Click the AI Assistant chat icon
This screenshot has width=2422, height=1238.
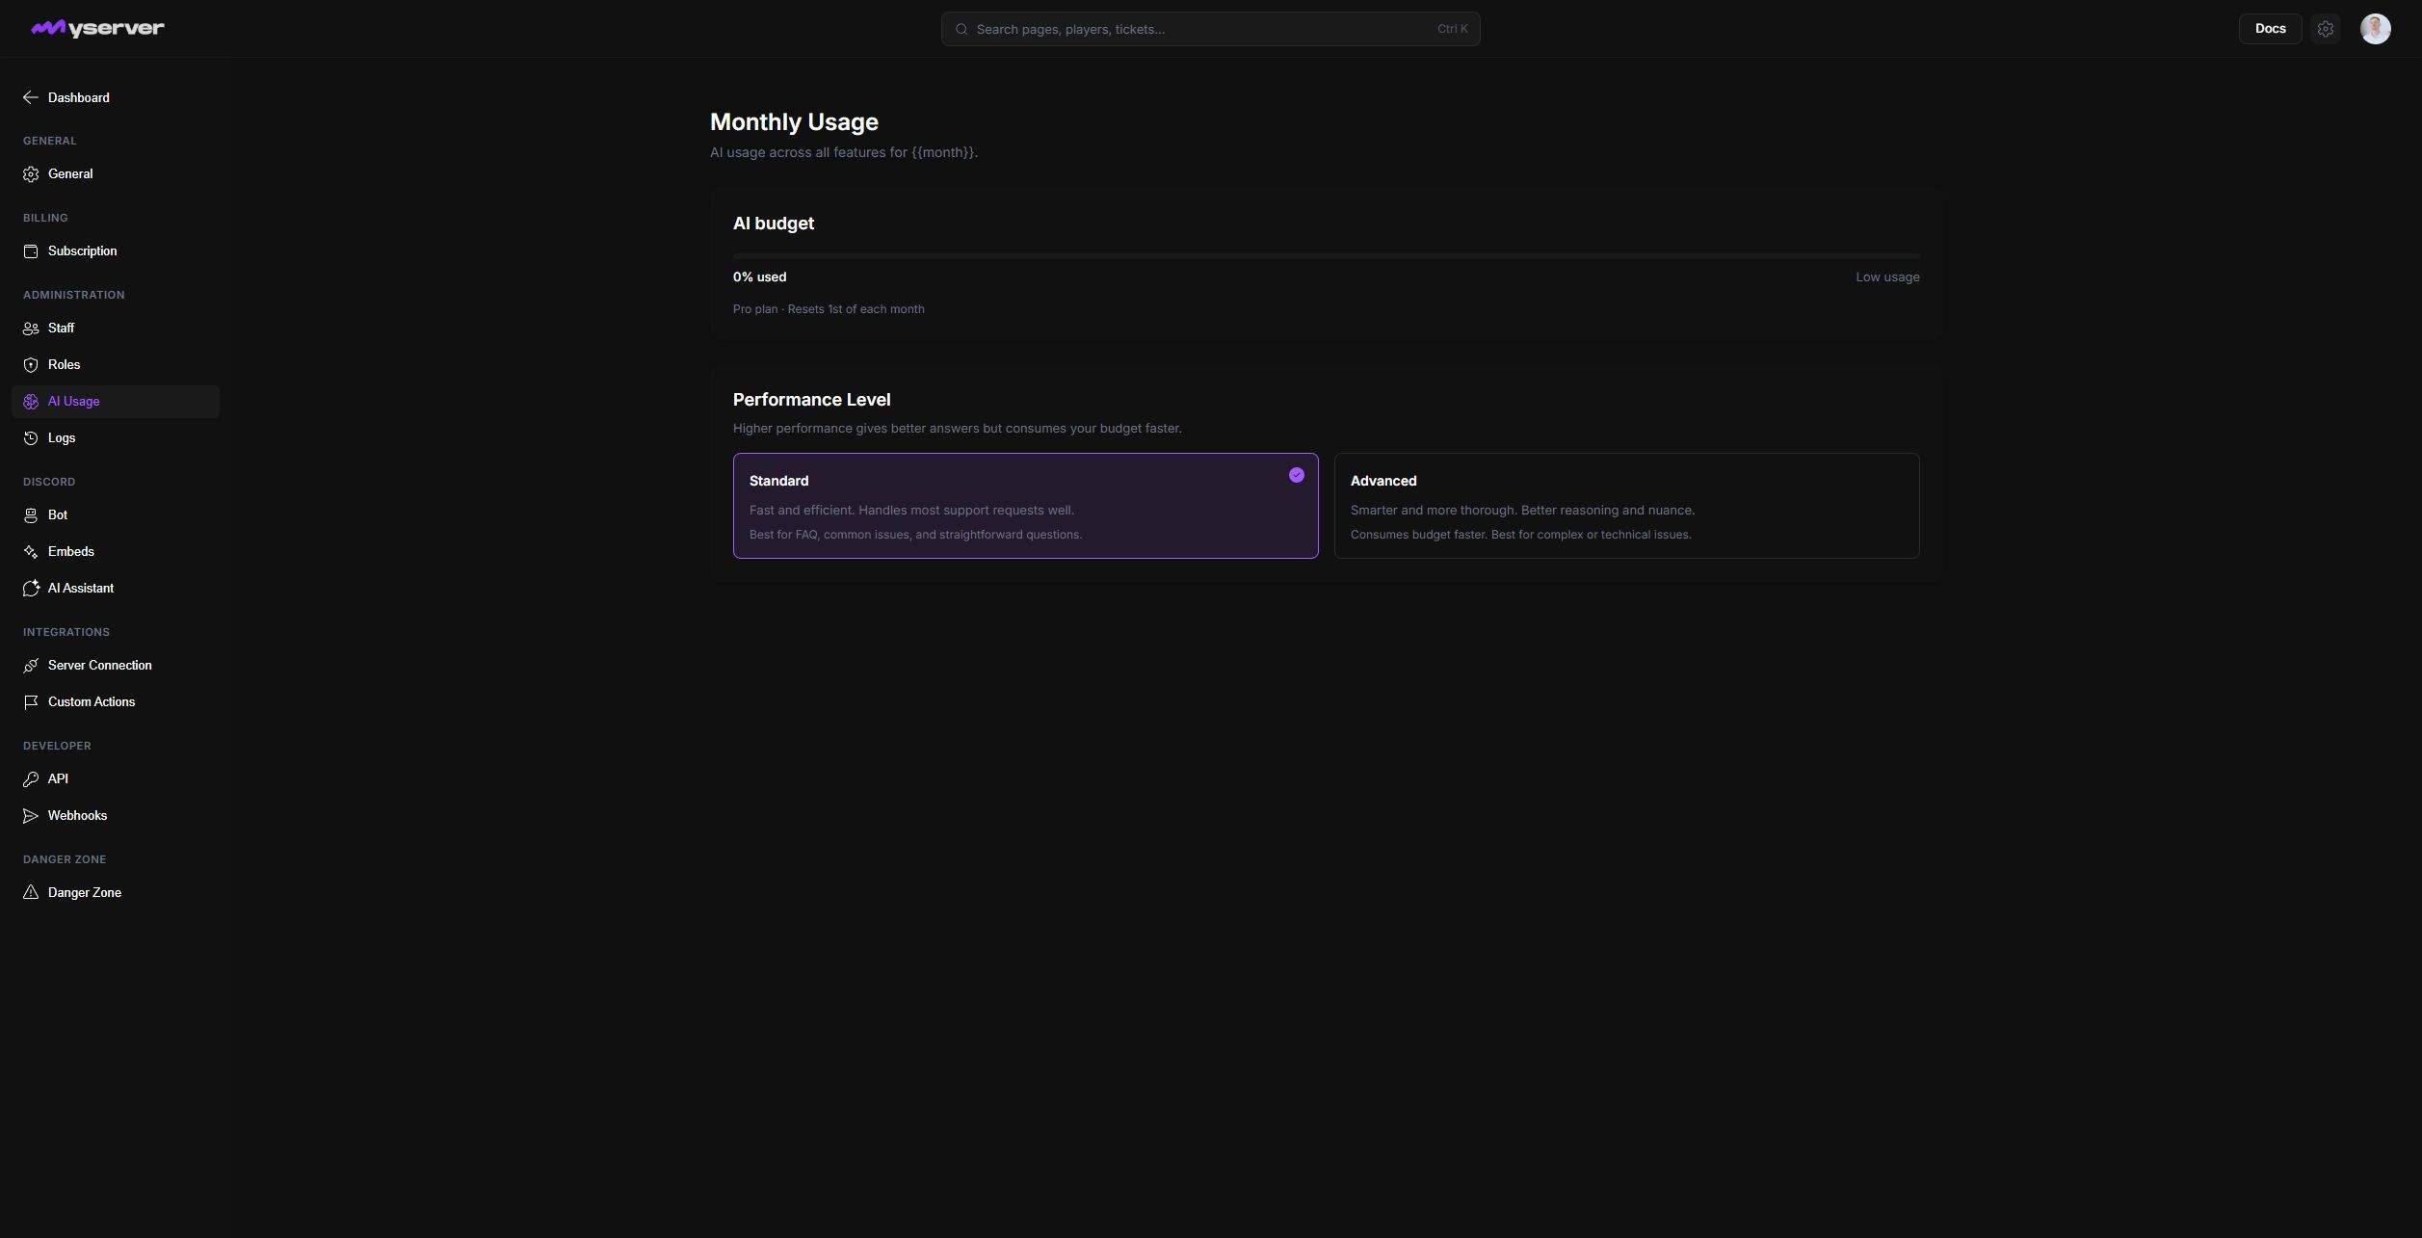click(31, 589)
